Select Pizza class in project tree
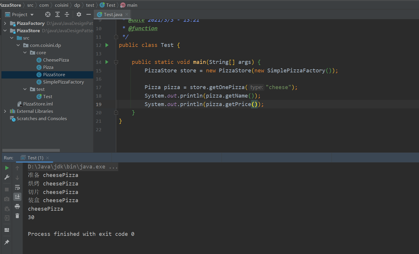Viewport: 419px width, 254px height. 48,67
